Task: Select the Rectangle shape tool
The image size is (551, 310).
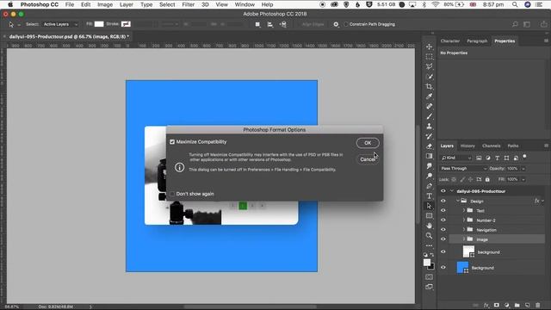Action: click(429, 216)
